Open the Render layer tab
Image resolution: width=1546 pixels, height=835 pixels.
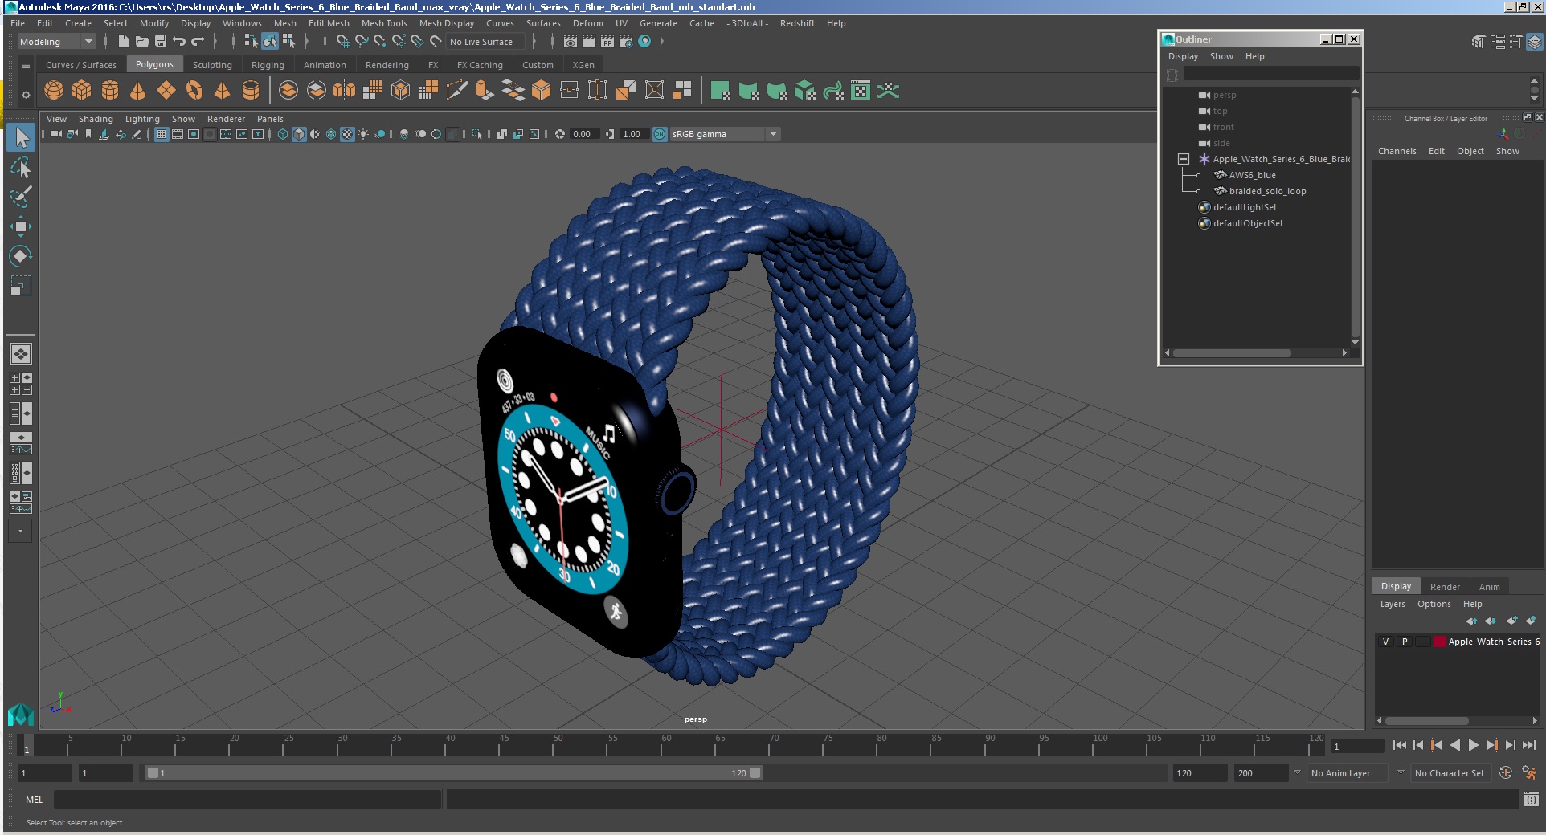pyautogui.click(x=1445, y=586)
